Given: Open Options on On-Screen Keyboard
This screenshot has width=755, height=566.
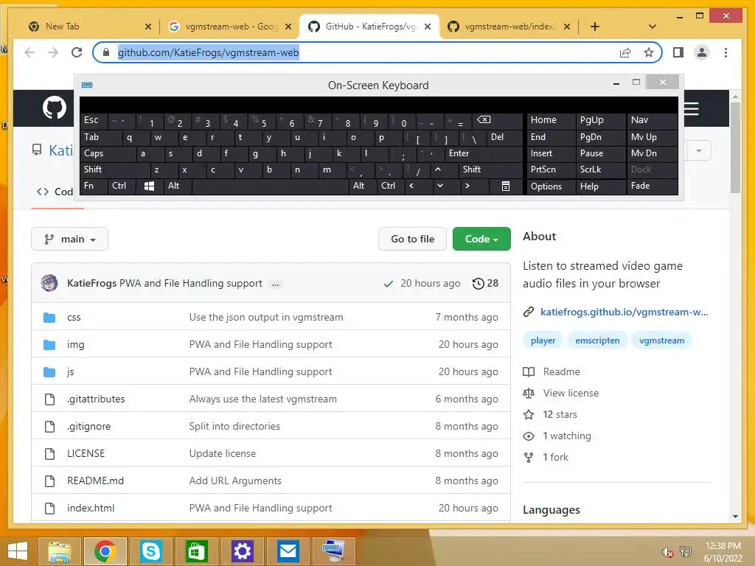Looking at the screenshot, I should click(x=552, y=186).
